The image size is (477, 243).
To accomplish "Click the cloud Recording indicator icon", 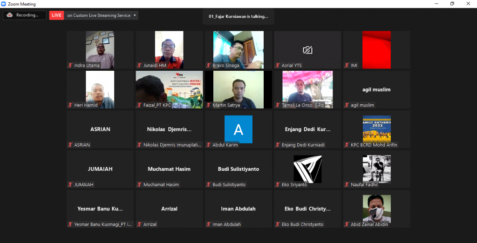I will click(10, 15).
